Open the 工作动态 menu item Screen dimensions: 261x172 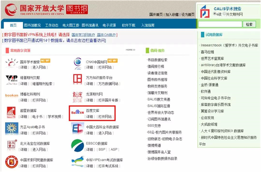click(52, 25)
